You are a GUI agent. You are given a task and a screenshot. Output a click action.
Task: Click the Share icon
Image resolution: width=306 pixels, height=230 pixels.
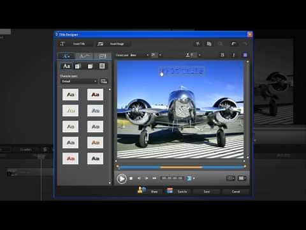tap(142, 190)
